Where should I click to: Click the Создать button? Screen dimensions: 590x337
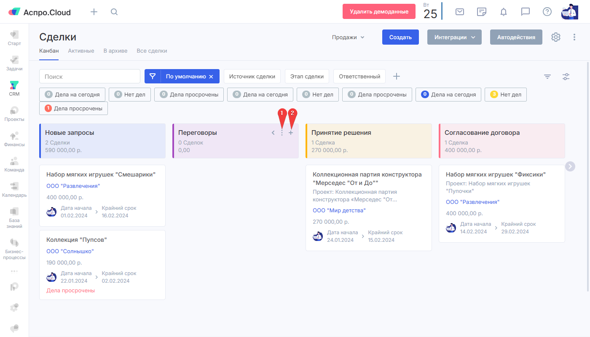click(x=400, y=37)
